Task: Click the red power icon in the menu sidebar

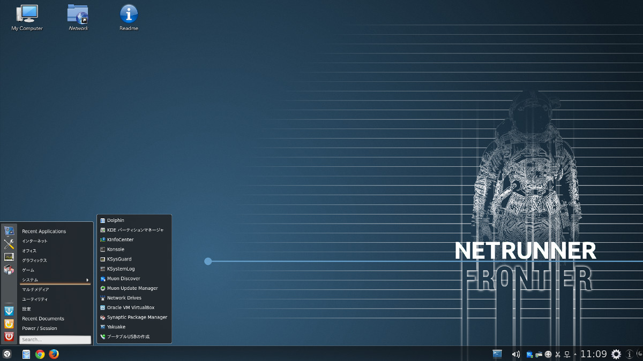Action: [9, 336]
